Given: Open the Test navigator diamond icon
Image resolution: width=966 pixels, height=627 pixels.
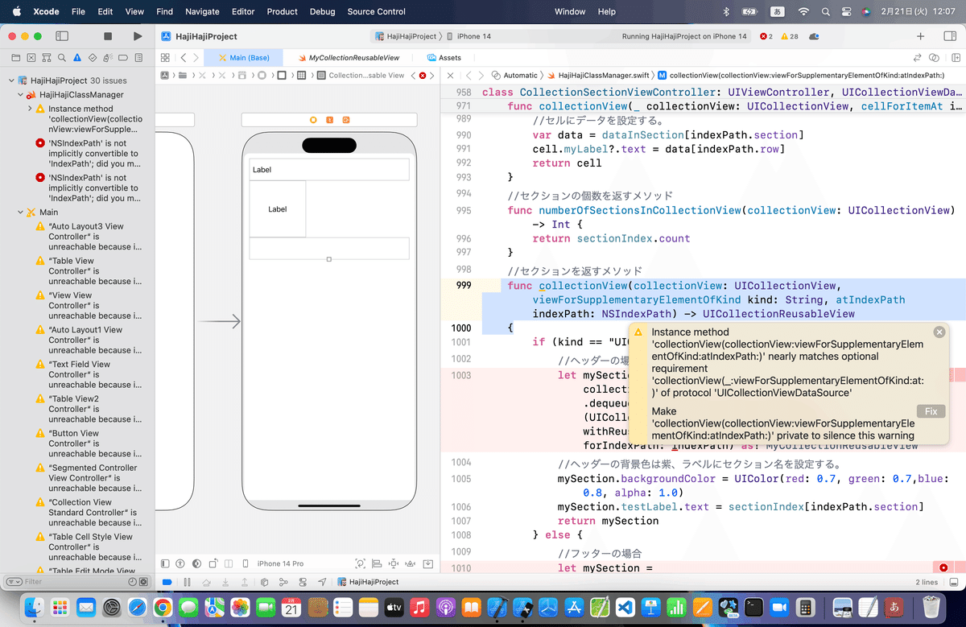Looking at the screenshot, I should coord(93,58).
